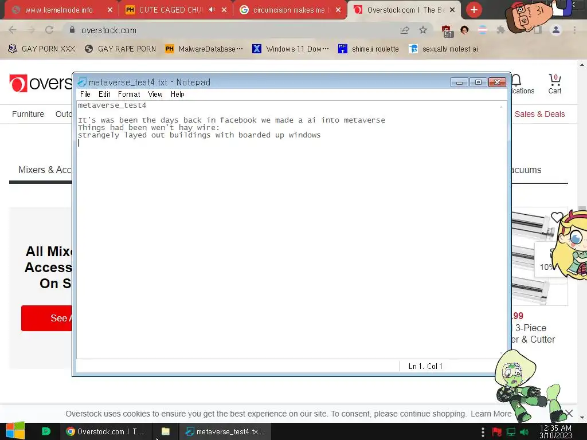The width and height of the screenshot is (587, 440).
Task: Close the Overstock.com tab
Action: pos(452,10)
